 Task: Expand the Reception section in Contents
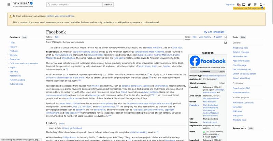pos(8,59)
